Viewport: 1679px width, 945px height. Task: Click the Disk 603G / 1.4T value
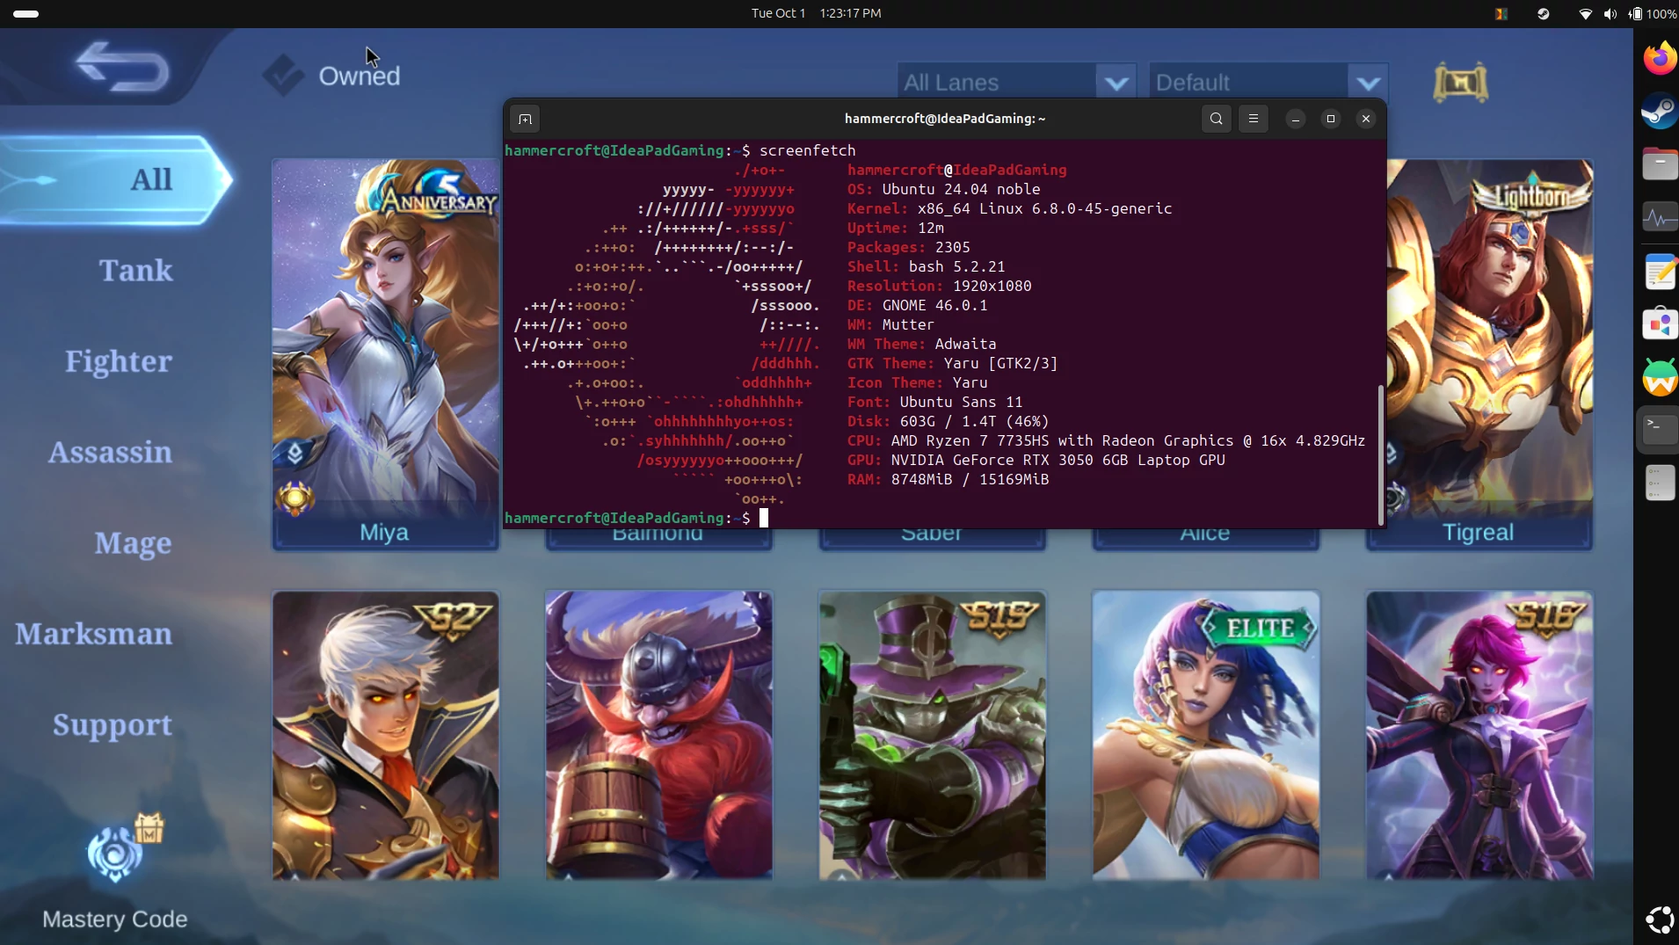coord(974,421)
